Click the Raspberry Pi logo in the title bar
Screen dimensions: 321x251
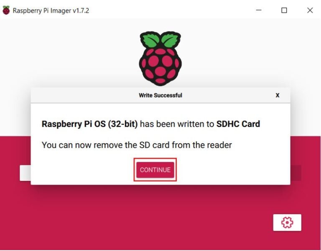6,10
